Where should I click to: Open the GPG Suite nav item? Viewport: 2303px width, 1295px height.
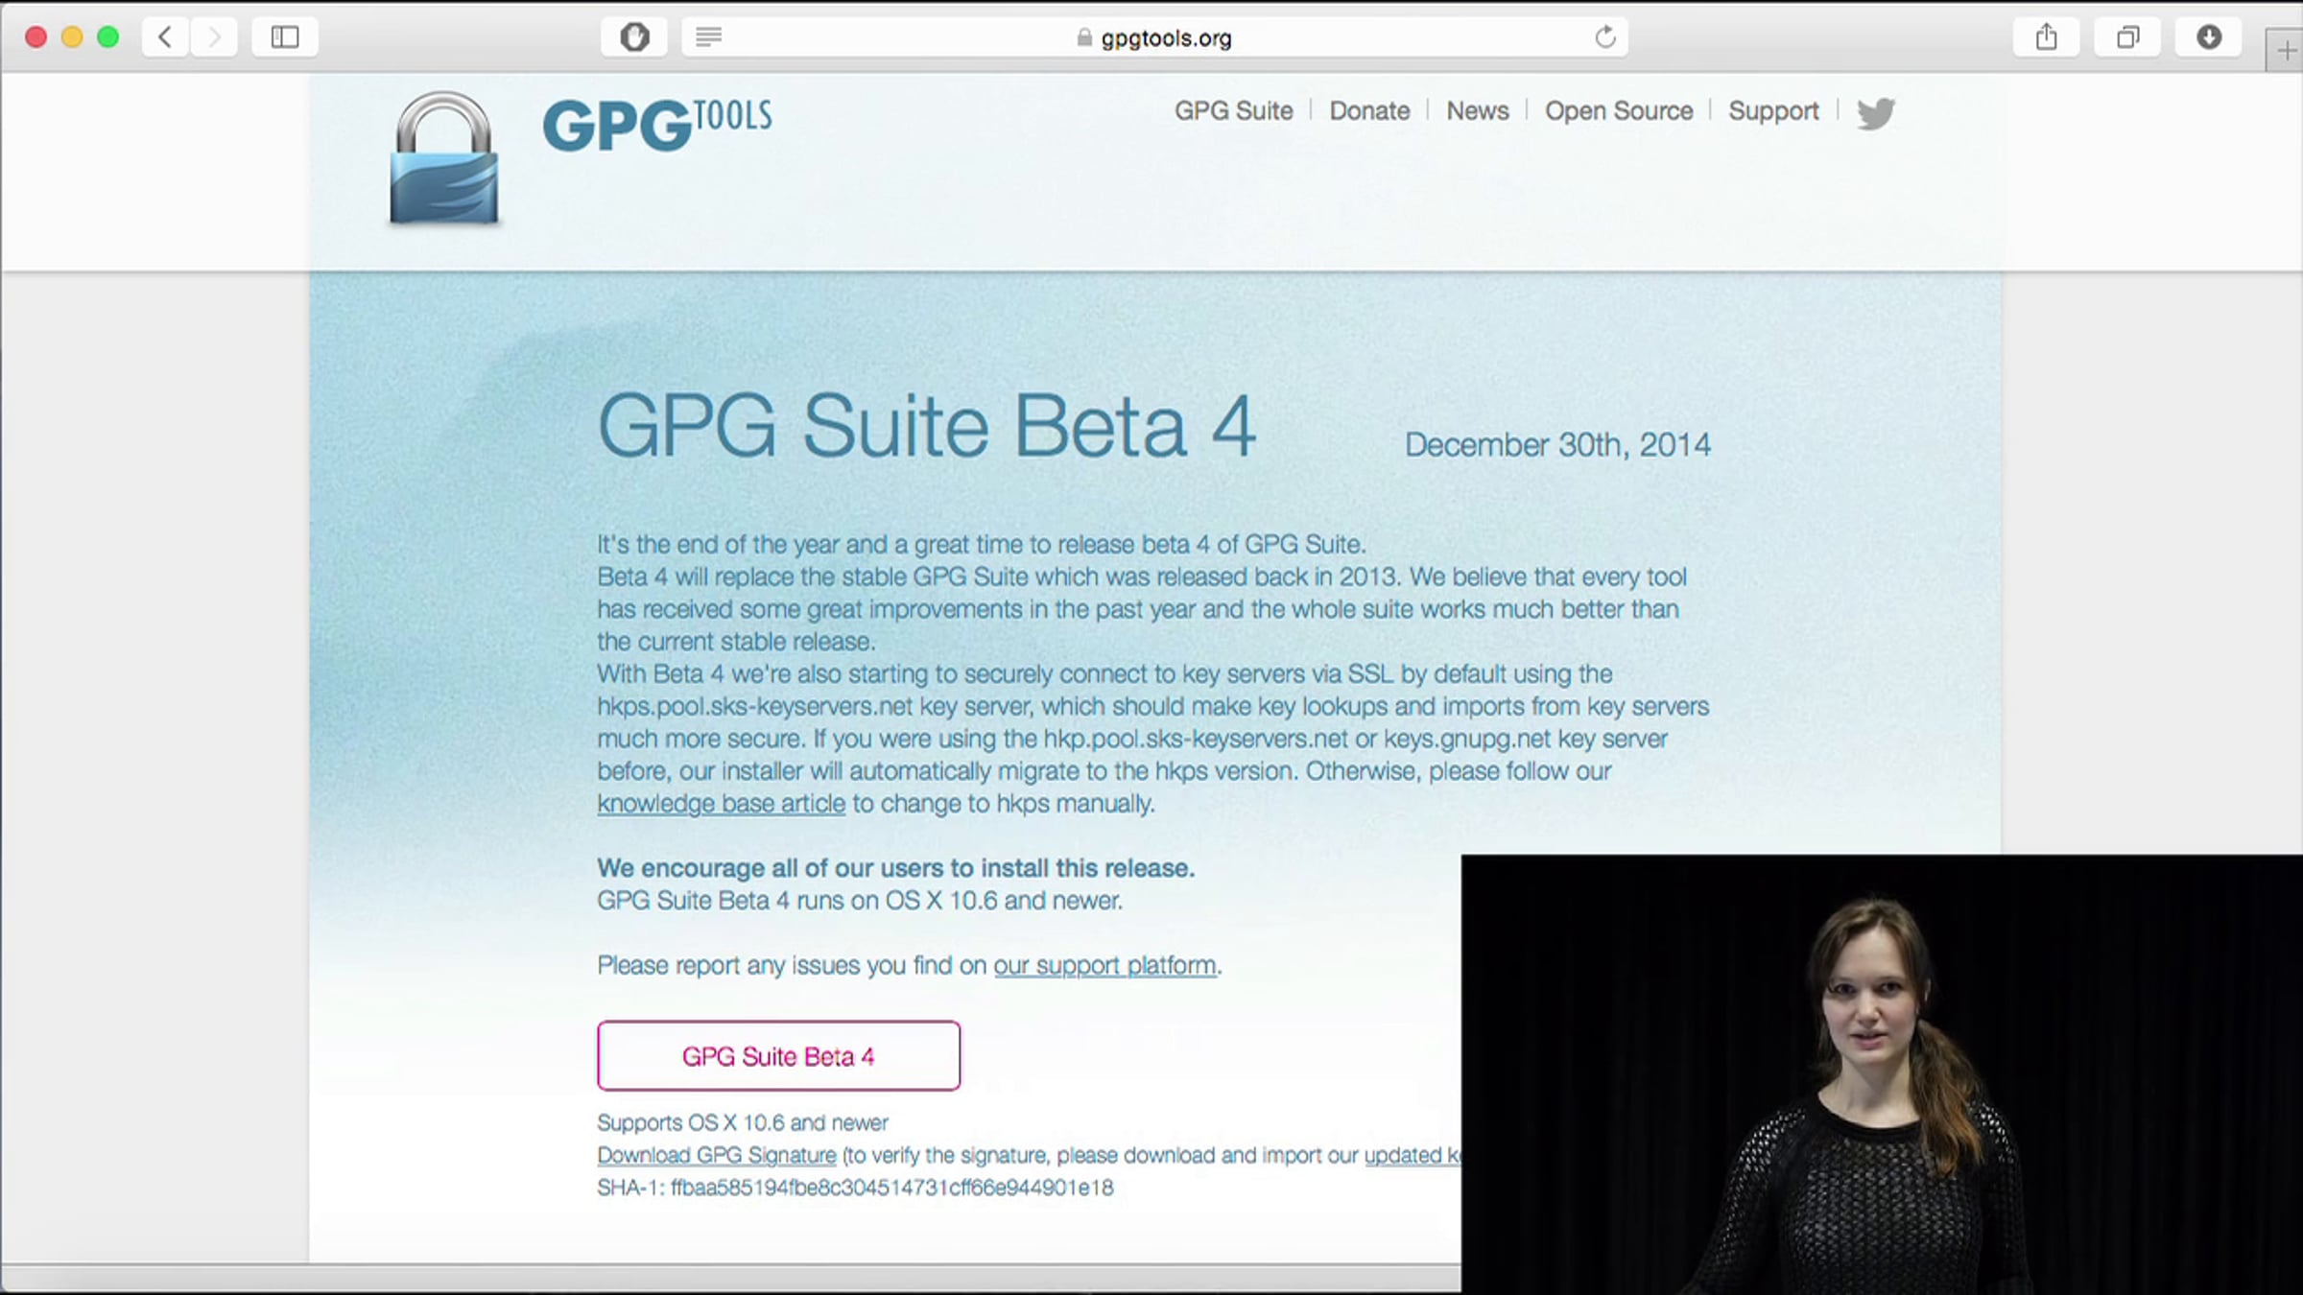(1233, 111)
